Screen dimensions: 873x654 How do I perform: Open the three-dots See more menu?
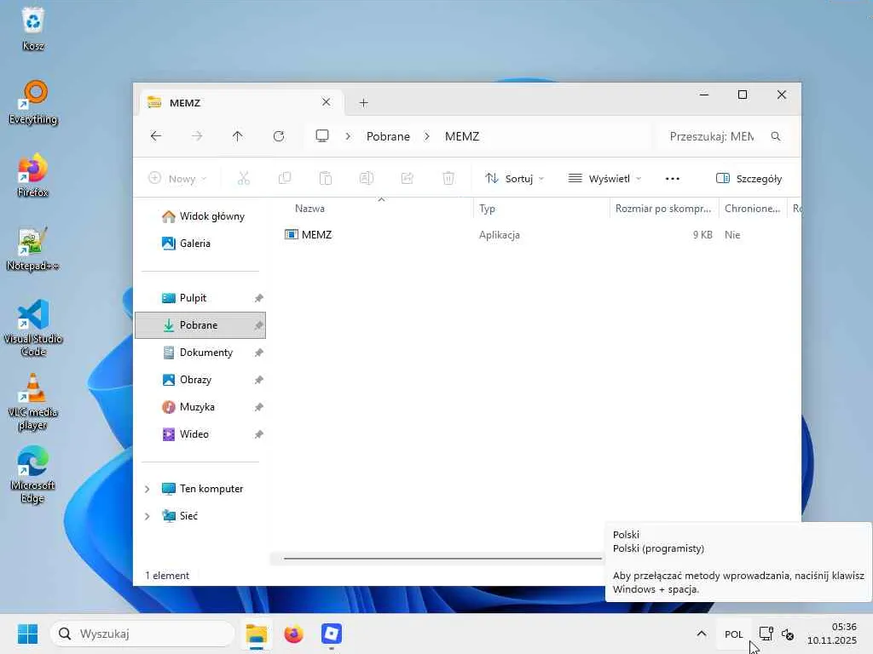point(673,179)
